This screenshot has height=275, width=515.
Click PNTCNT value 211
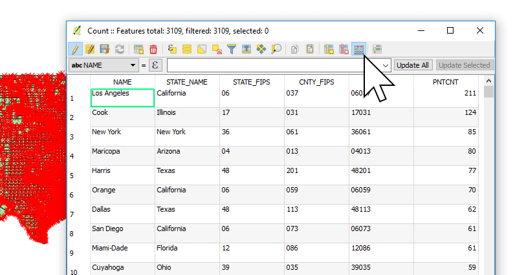pyautogui.click(x=446, y=97)
